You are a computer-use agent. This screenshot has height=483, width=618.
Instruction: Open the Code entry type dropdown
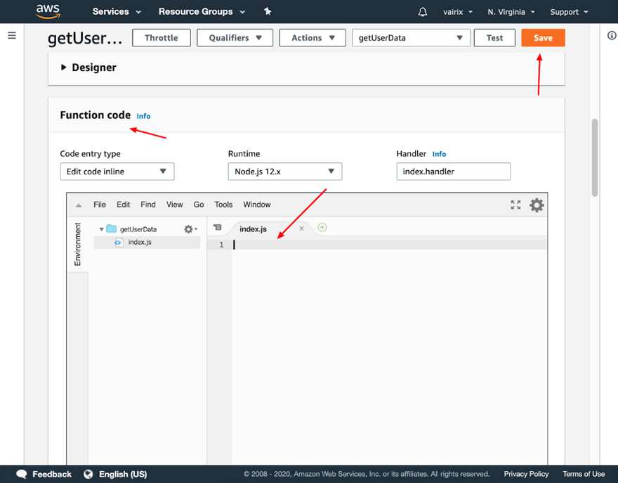point(117,172)
